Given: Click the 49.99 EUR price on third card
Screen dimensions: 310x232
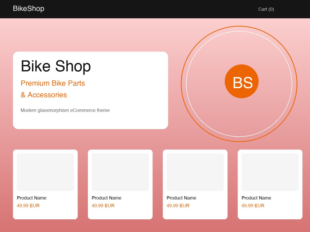Looking at the screenshot, I should 178,206.
